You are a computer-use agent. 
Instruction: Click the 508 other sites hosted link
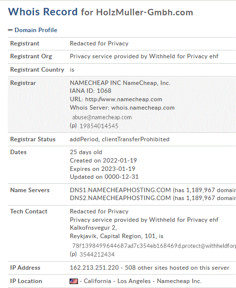pos(177,268)
